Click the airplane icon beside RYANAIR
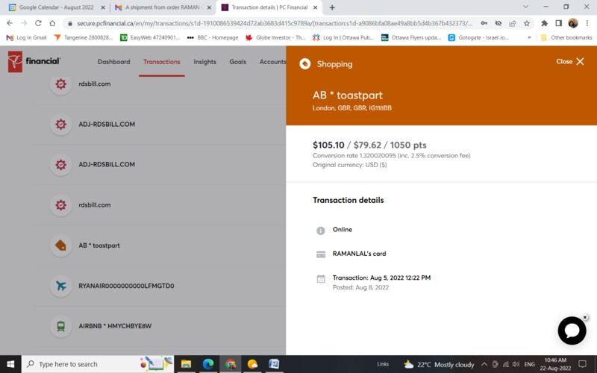Screen dimensions: 597x373 coord(61,286)
